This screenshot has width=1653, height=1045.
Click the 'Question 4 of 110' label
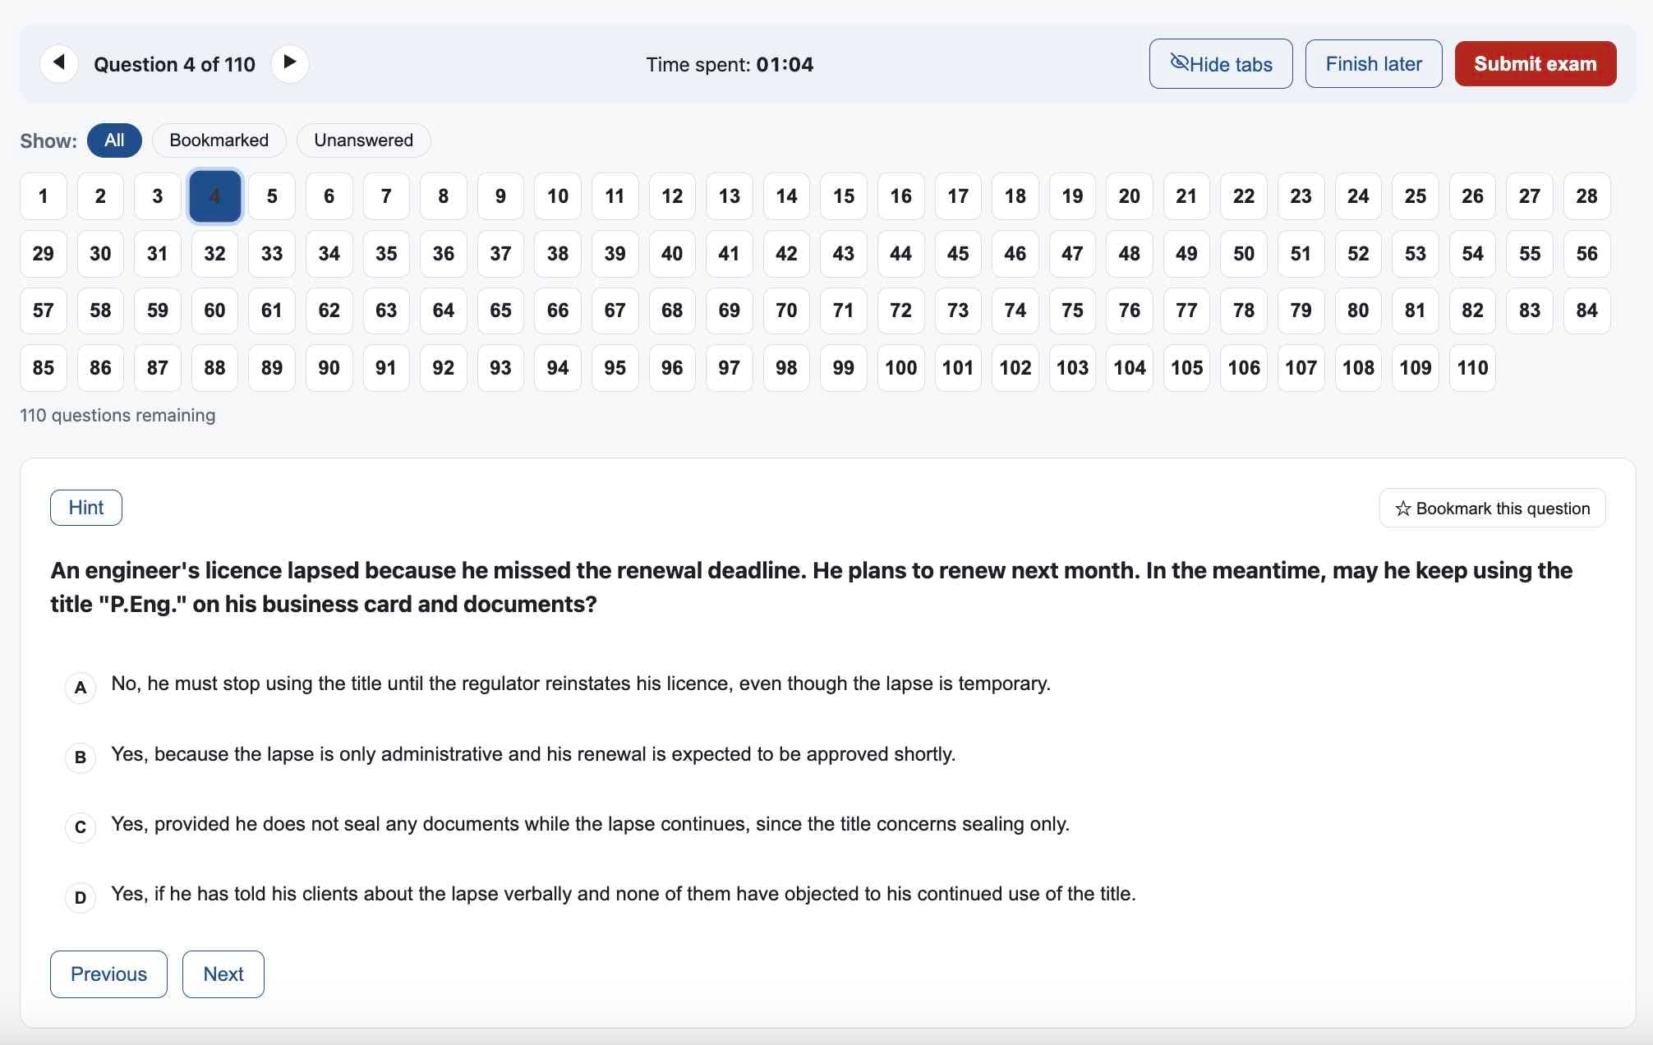click(x=174, y=64)
